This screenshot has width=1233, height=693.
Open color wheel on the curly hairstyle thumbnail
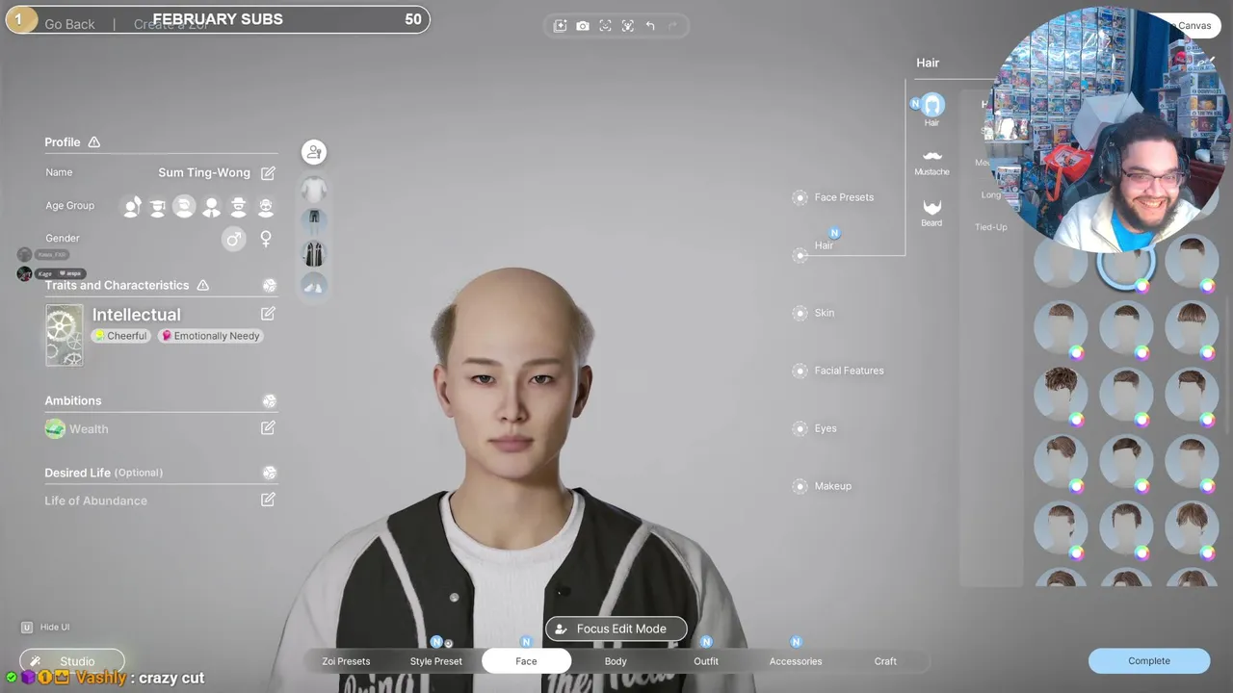coord(1076,420)
